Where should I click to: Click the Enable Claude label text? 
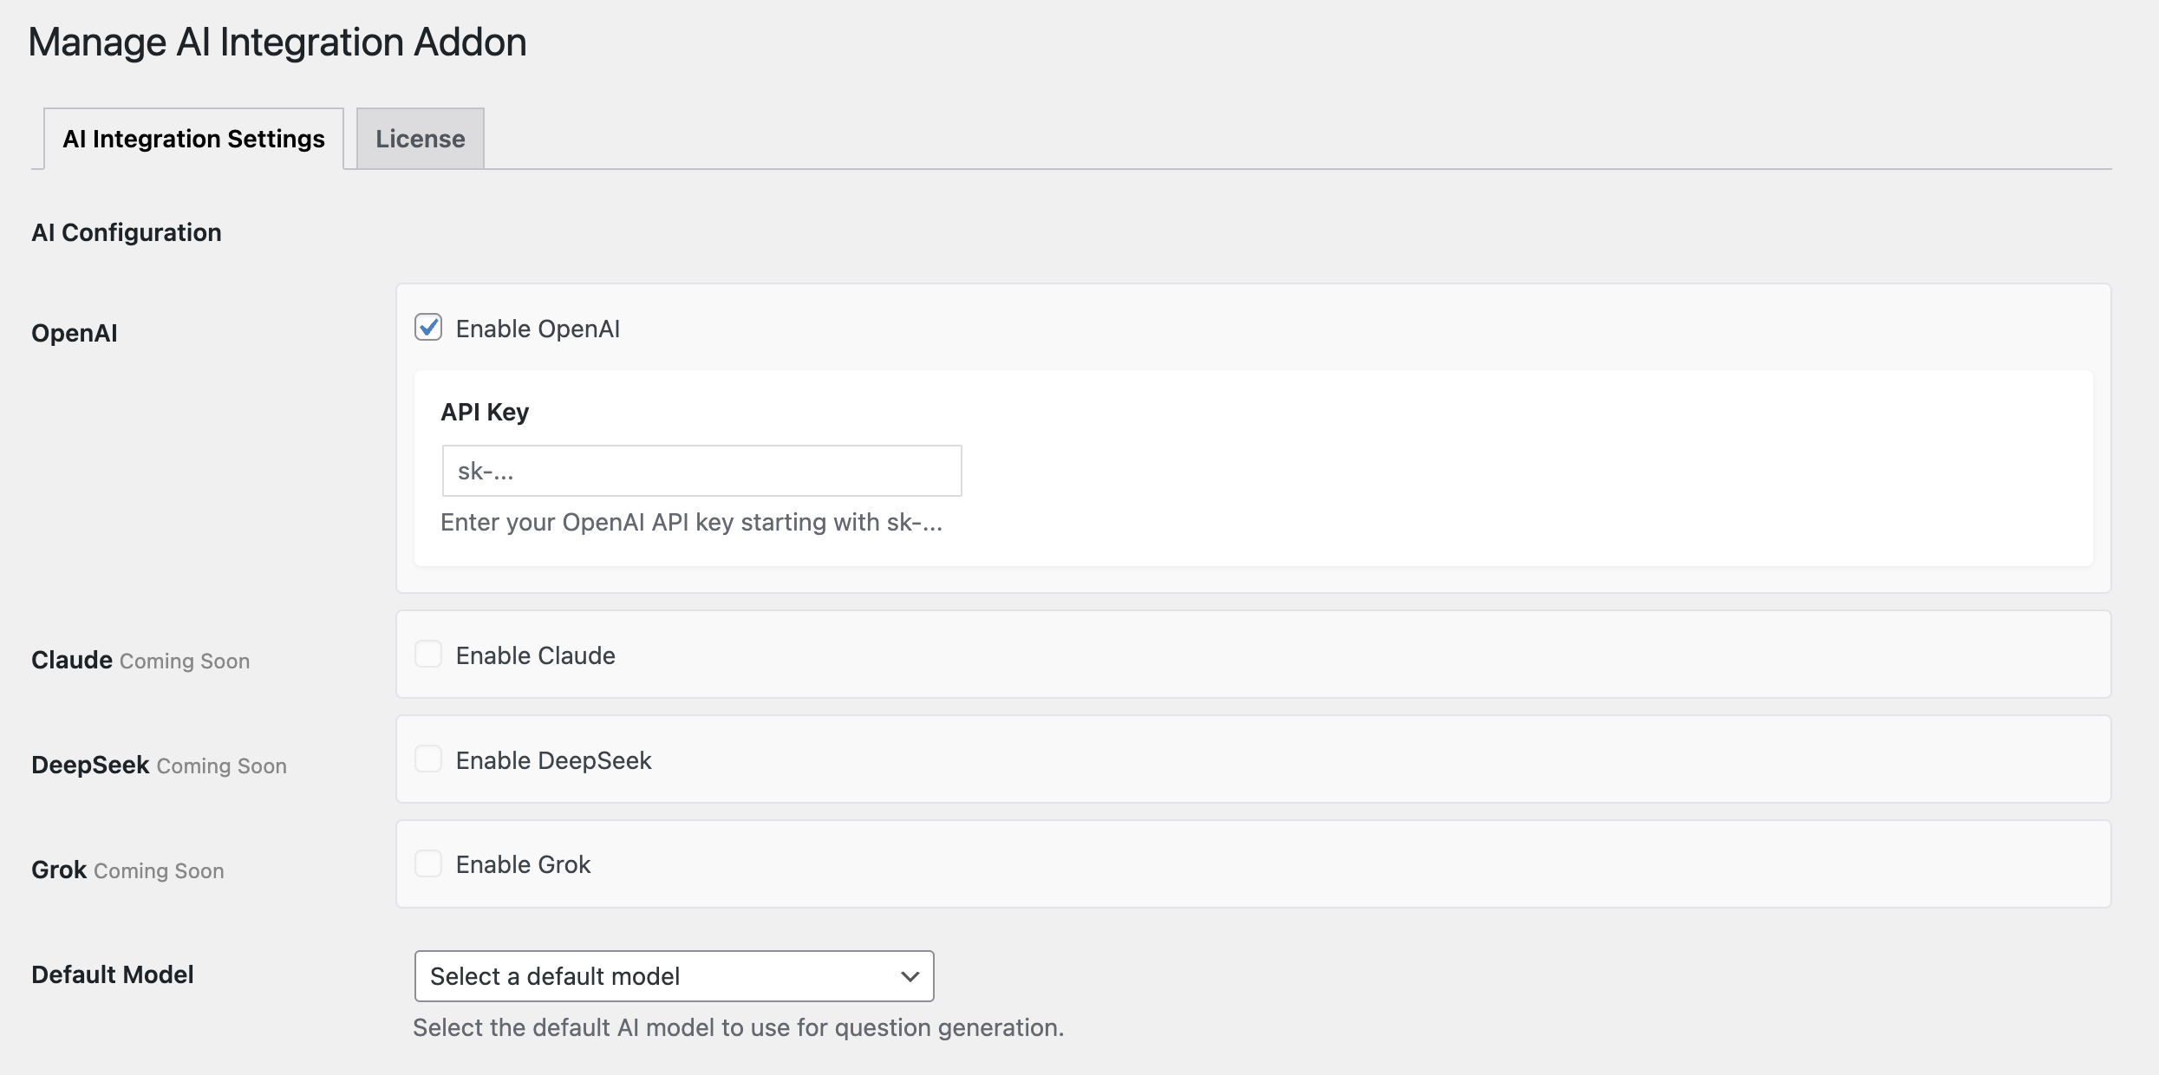pos(535,656)
